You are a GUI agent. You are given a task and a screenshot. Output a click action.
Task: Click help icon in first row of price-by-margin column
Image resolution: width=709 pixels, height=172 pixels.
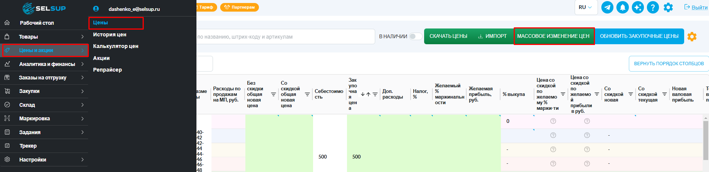coord(553,121)
